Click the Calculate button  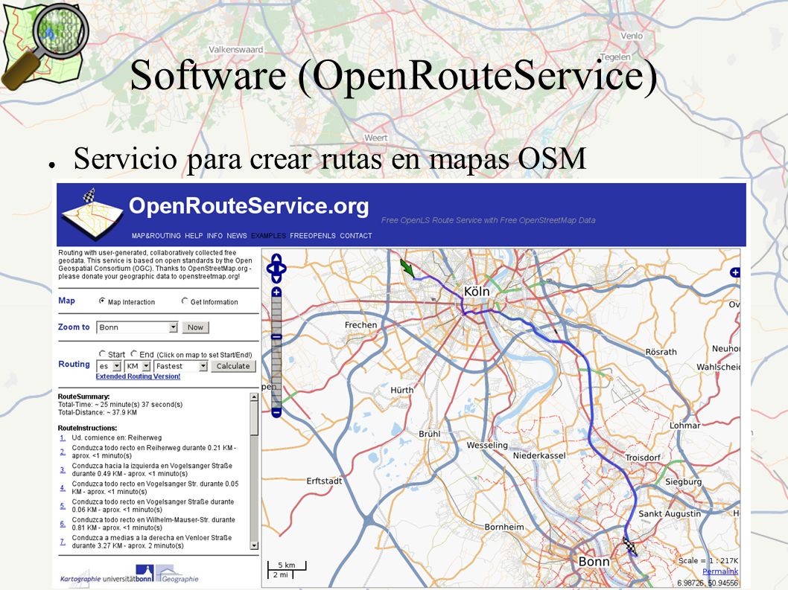[233, 367]
